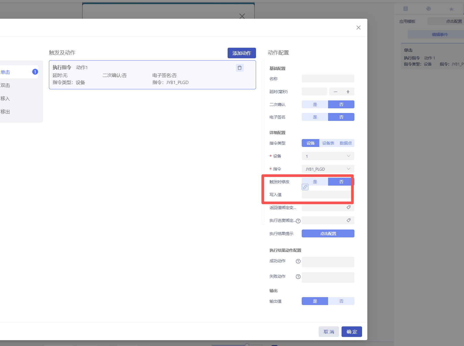Image resolution: width=464 pixels, height=346 pixels.
Task: Close the dialog with X icon
Action: click(x=358, y=28)
